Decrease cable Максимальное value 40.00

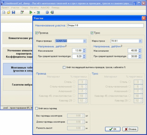(x=140, y=52)
